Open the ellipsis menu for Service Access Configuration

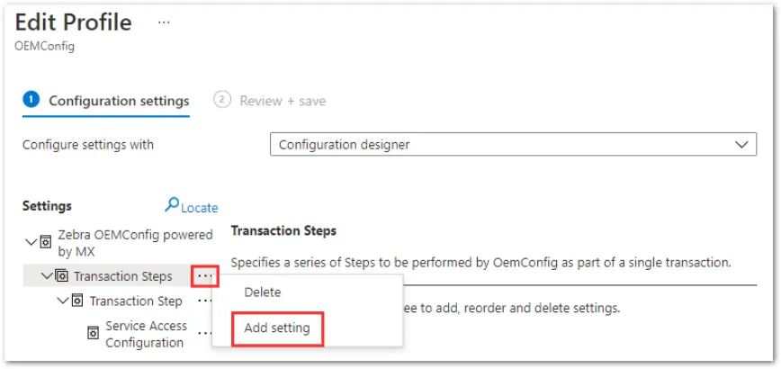tap(204, 333)
